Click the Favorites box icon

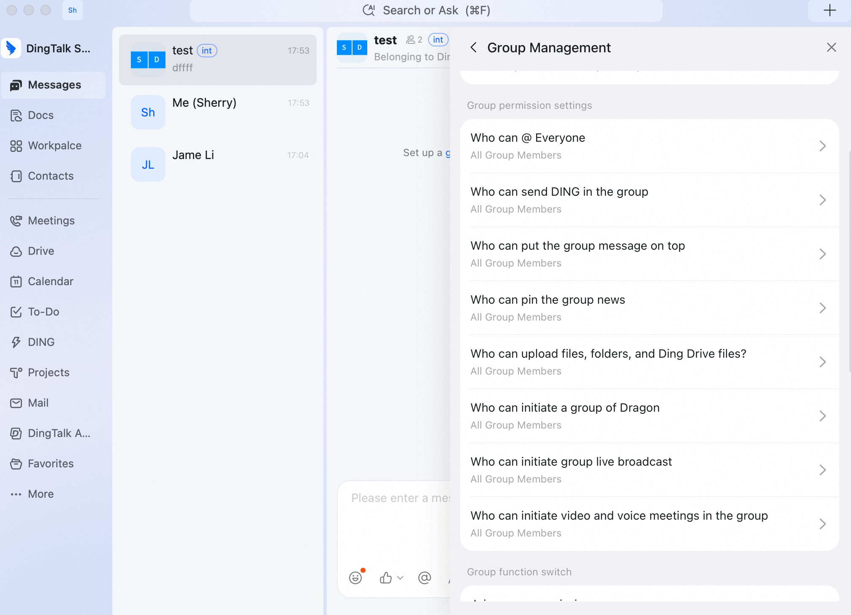(x=16, y=464)
